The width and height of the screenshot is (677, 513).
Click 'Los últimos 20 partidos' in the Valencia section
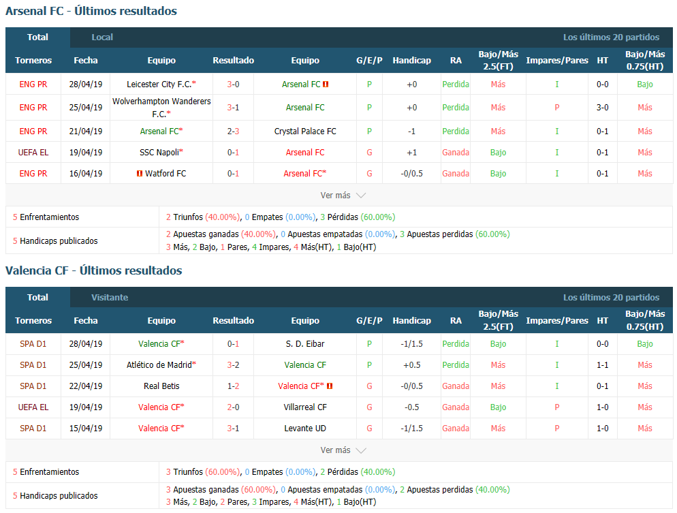(611, 298)
